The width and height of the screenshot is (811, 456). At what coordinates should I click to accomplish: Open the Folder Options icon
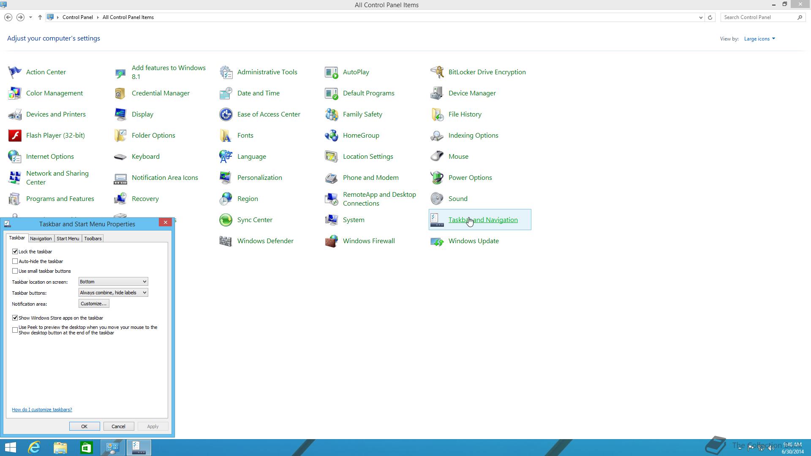coord(120,136)
